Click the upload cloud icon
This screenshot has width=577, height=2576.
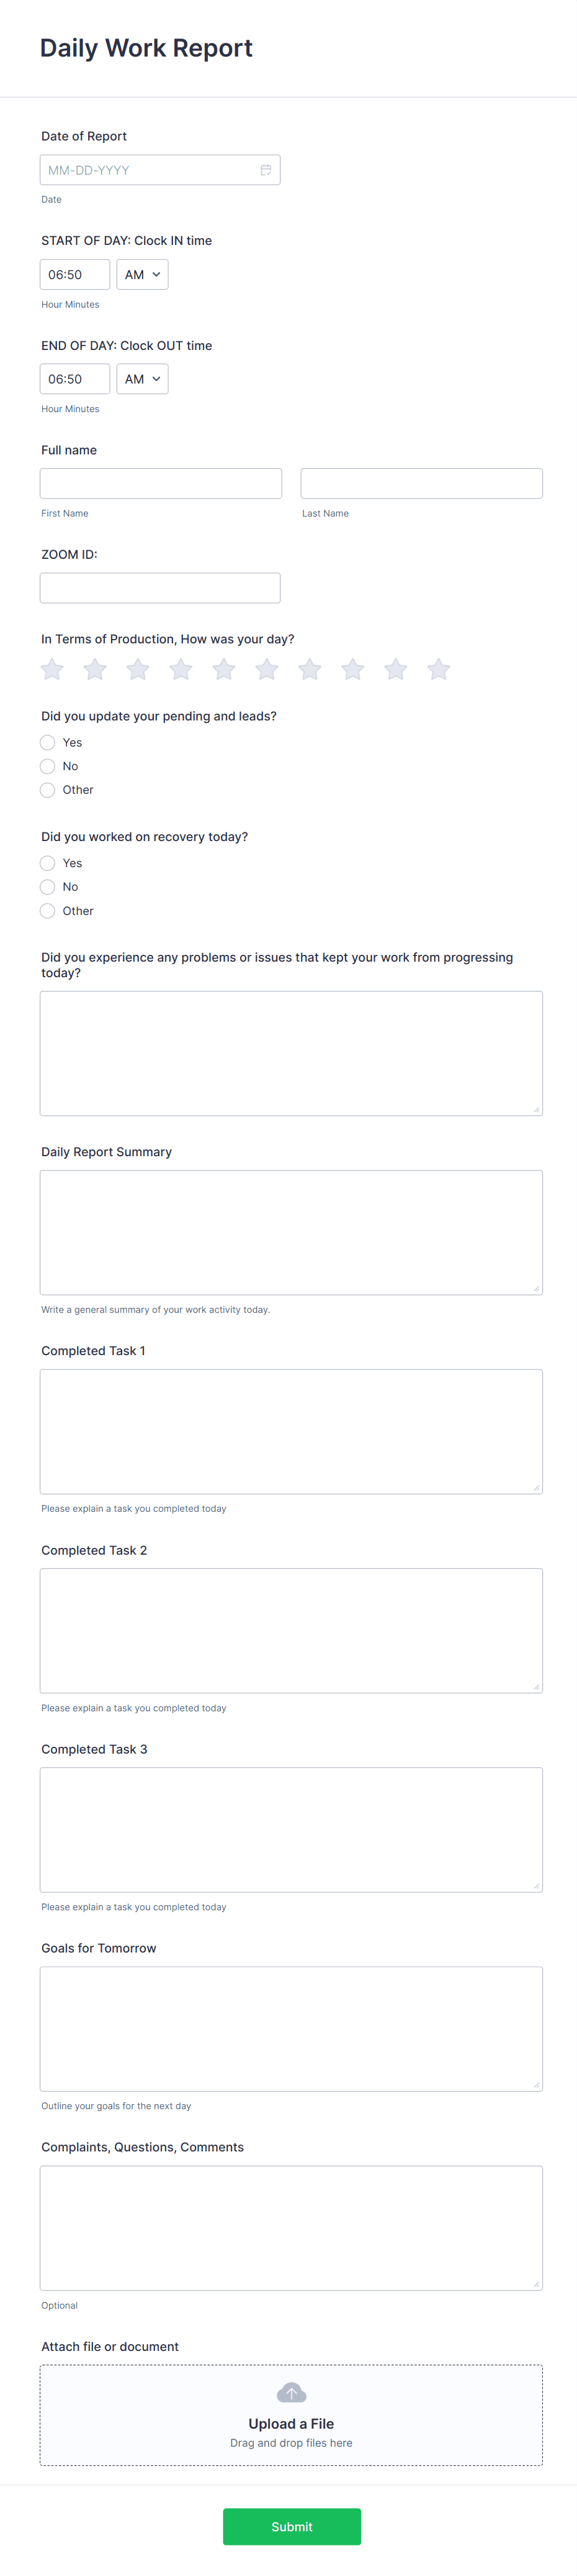coord(290,2392)
